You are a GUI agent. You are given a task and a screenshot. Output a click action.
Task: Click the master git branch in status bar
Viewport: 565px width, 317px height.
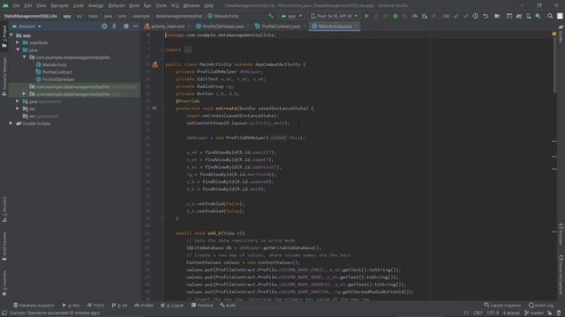535,313
